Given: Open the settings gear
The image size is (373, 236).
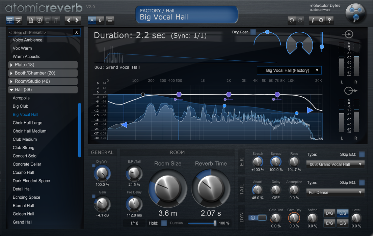Looking at the screenshot, I should (x=321, y=20).
